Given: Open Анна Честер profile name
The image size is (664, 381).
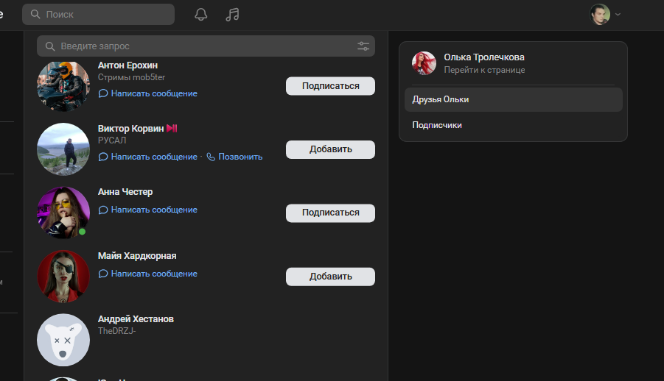Looking at the screenshot, I should tap(125, 192).
